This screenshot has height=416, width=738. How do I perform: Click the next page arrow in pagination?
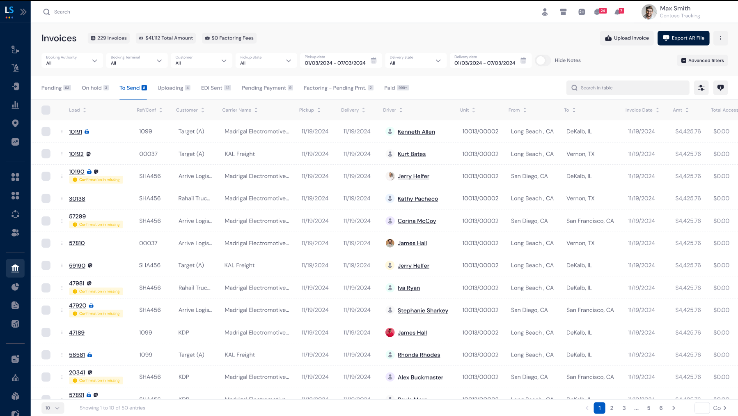click(674, 408)
